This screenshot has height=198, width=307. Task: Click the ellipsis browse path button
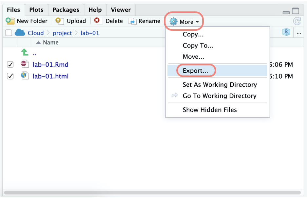pyautogui.click(x=299, y=33)
